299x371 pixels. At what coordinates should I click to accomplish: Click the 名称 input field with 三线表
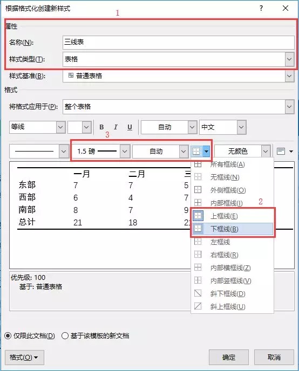tap(179, 43)
